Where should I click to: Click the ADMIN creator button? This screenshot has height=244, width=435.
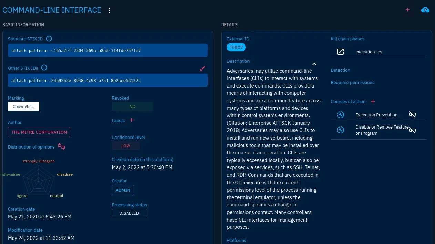(123, 190)
